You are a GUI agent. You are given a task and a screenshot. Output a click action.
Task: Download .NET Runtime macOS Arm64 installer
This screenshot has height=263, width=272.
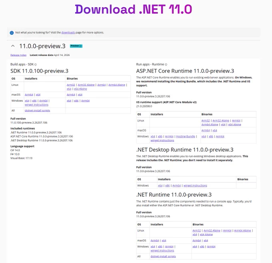click(155, 241)
